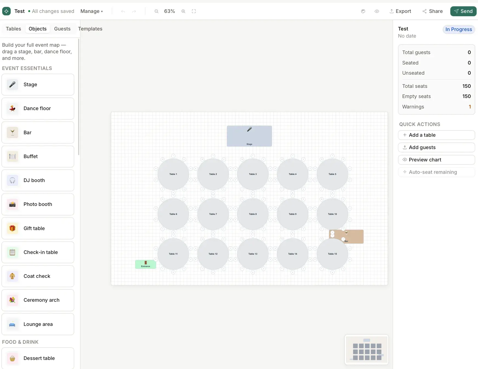Undo the last change
Image resolution: width=478 pixels, height=369 pixels.
123,11
